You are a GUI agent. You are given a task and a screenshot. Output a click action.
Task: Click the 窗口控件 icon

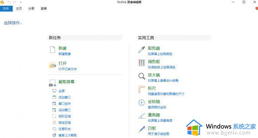tap(54, 104)
